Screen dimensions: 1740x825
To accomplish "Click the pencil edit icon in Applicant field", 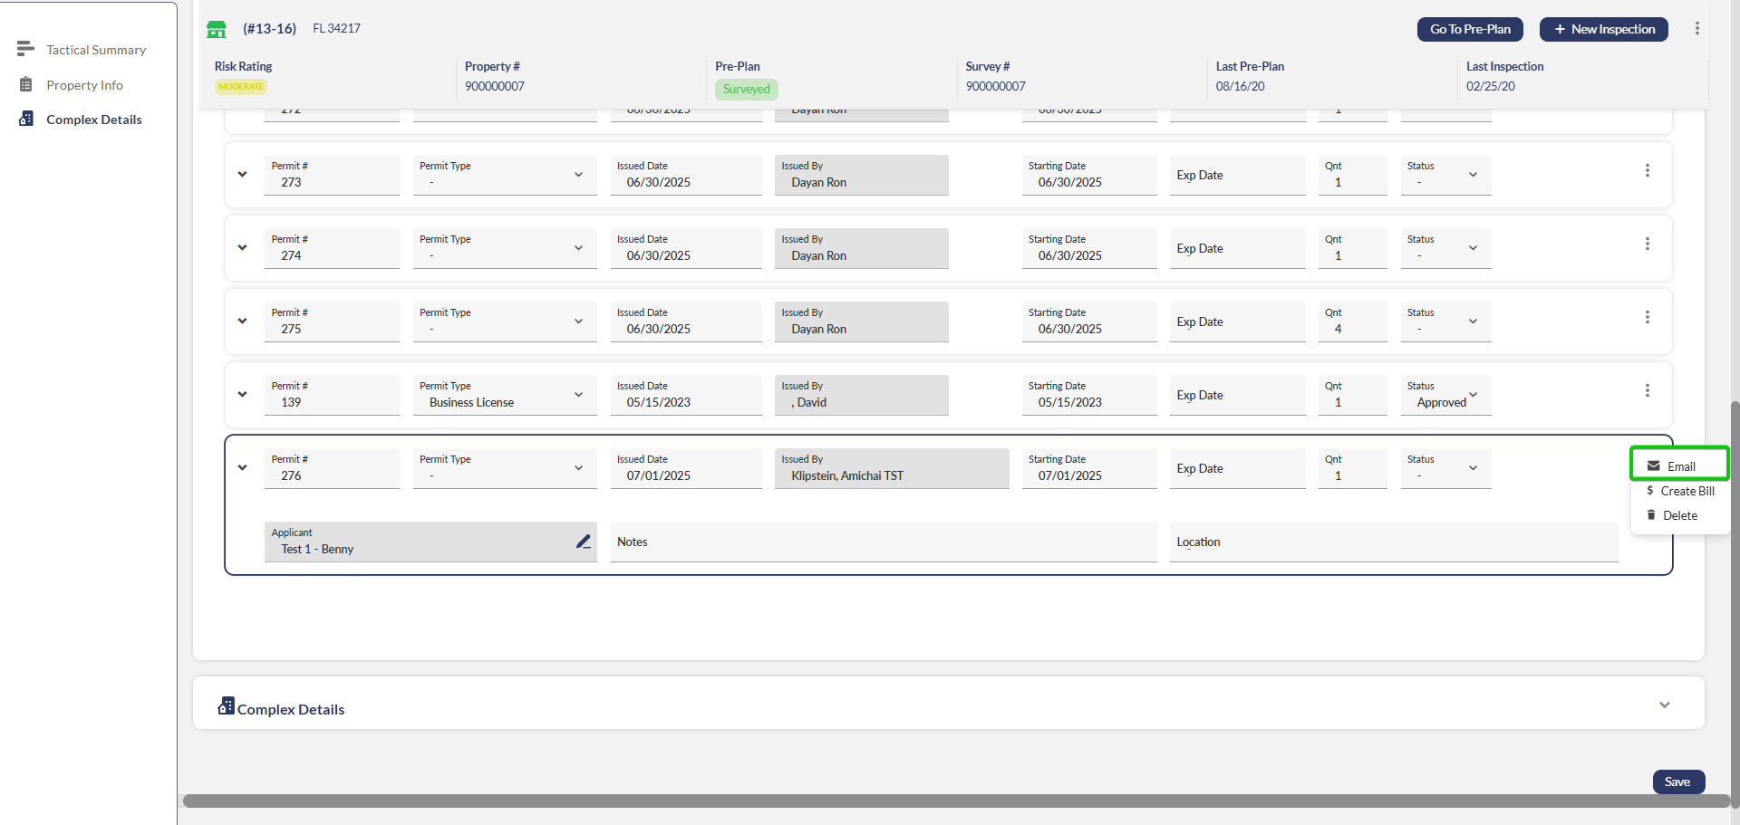I will click(x=584, y=542).
